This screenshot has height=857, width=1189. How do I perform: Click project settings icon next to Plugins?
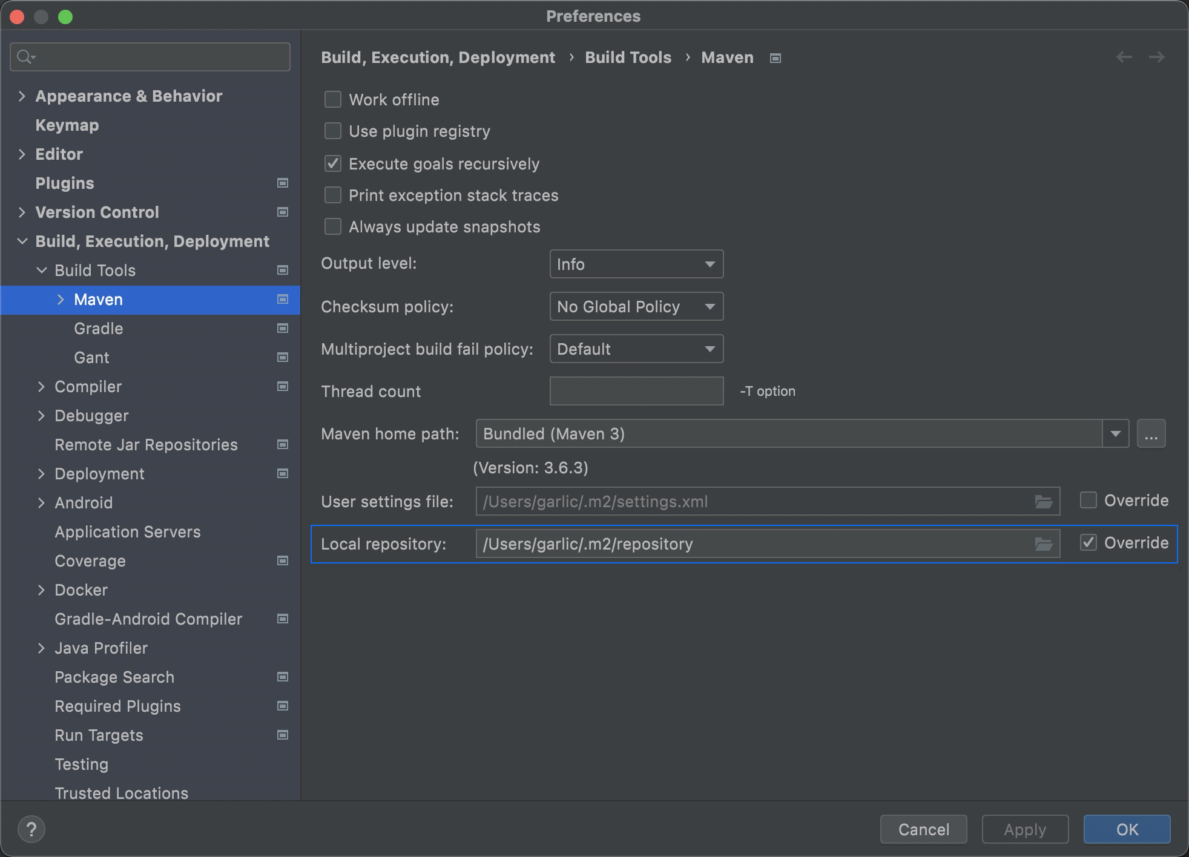click(282, 183)
